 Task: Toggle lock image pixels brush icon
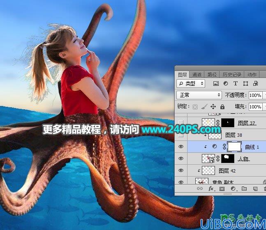point(204,107)
